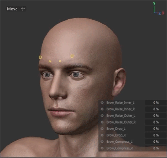Click the XYZ axis gizmo
Screen dimensions: 167x158
click(x=159, y=9)
